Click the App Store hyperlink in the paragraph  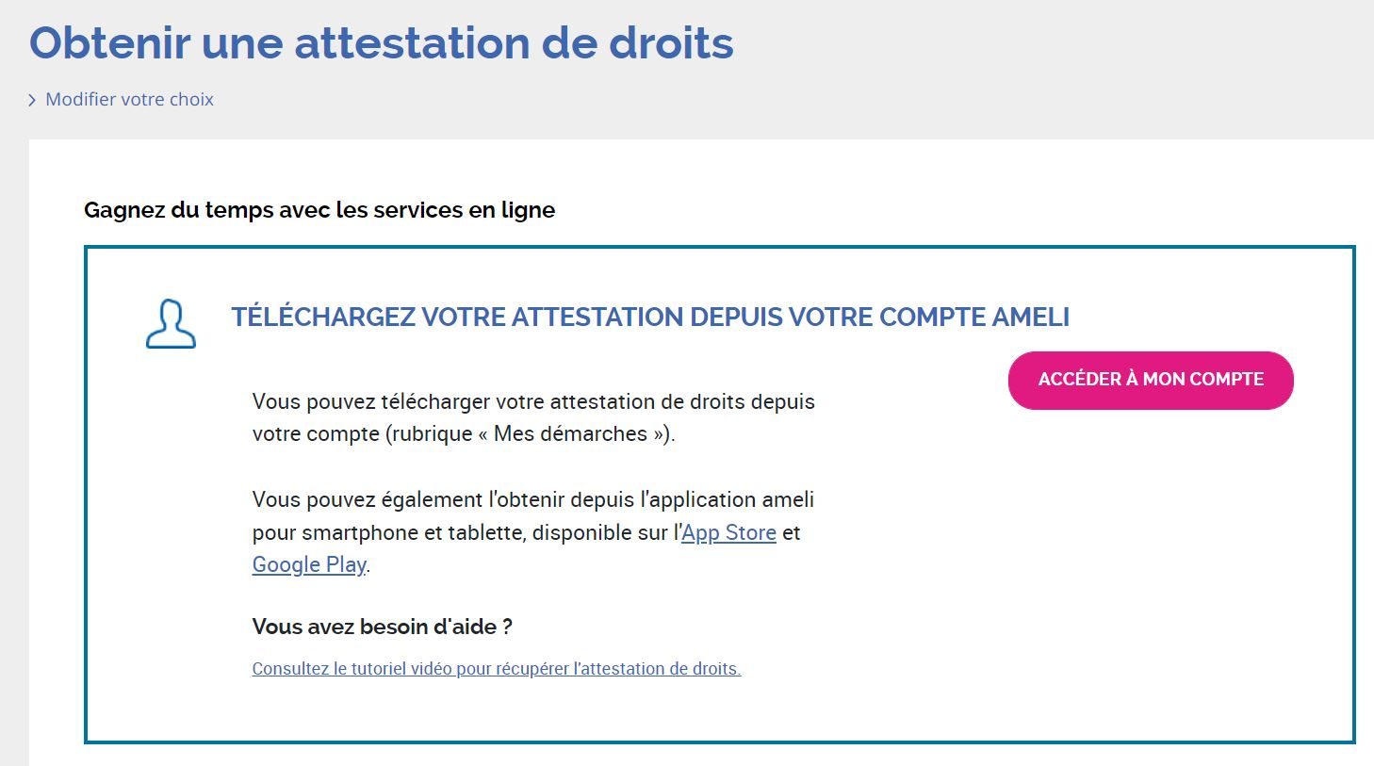[x=729, y=532]
